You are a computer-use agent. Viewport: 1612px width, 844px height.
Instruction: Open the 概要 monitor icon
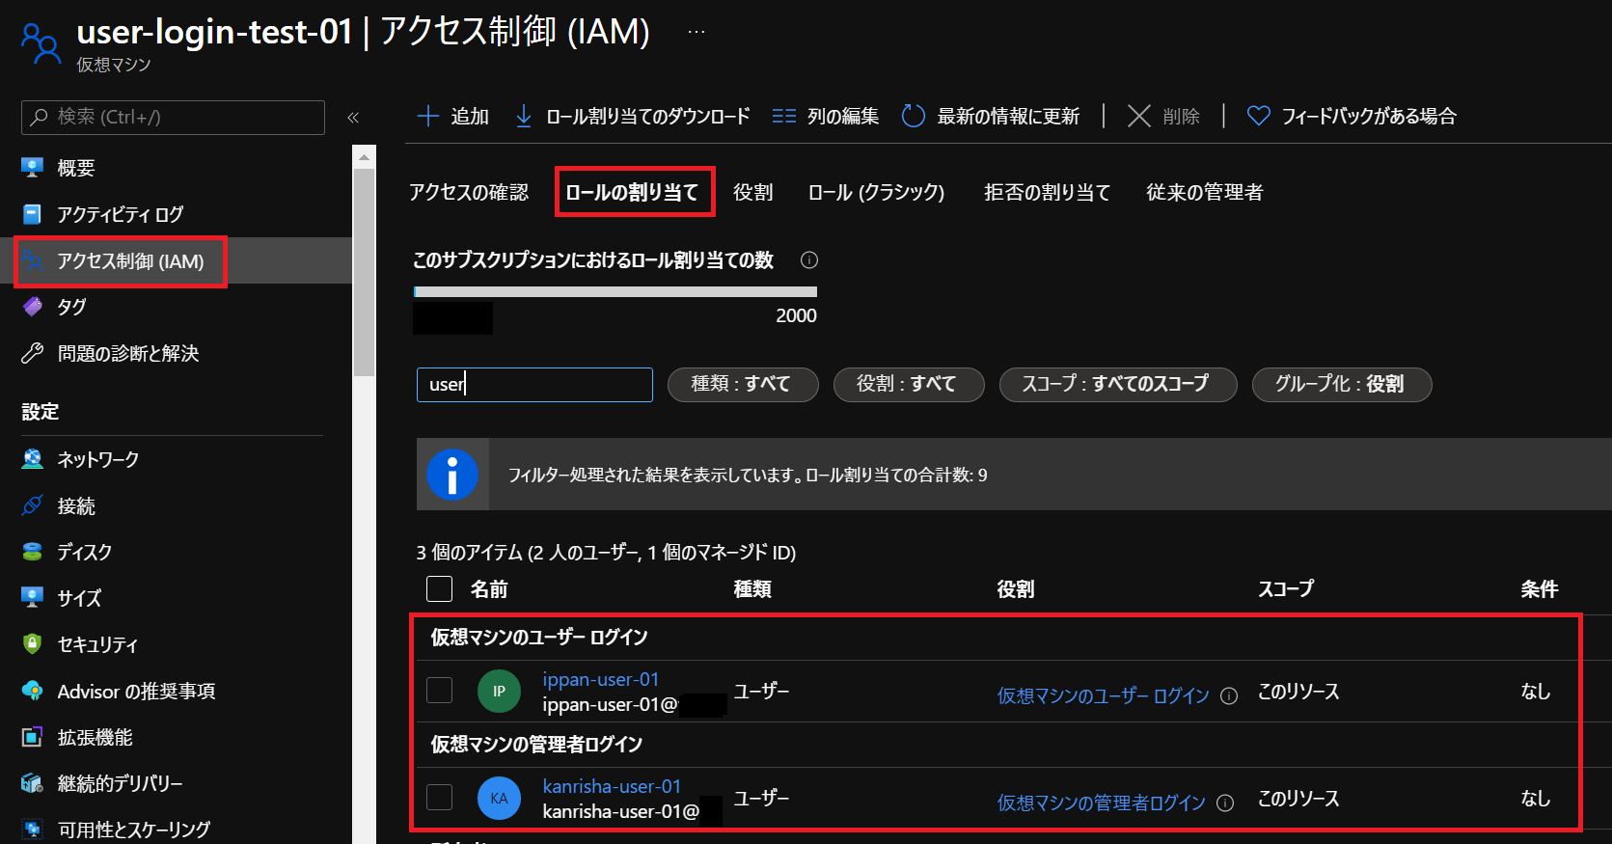[32, 168]
